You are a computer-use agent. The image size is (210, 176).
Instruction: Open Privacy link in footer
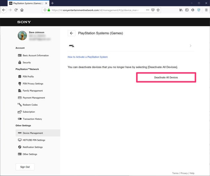(x=184, y=173)
